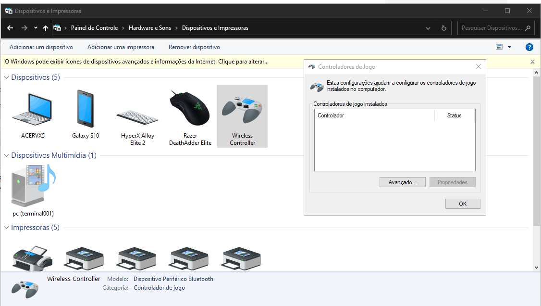Select the ACERVX5 laptop device icon
This screenshot has width=541, height=306.
click(x=32, y=110)
